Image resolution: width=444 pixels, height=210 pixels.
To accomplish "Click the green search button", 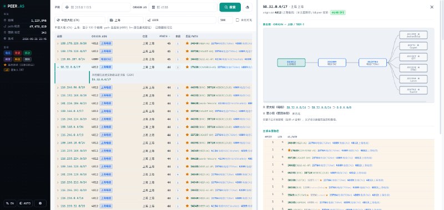I will coord(230,7).
